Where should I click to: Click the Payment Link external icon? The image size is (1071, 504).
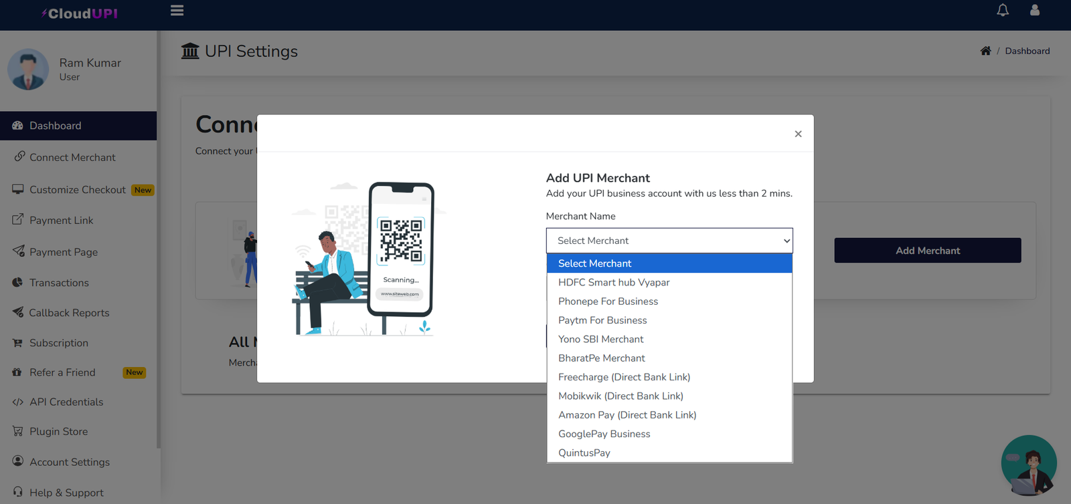click(17, 219)
